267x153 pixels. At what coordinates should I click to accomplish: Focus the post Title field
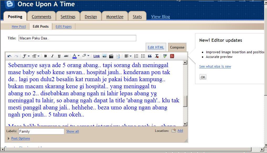(77, 38)
